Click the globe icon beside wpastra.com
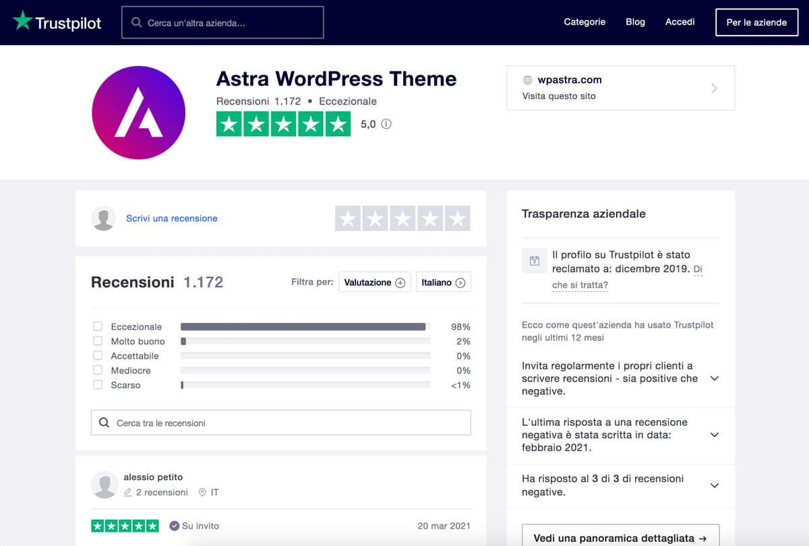The width and height of the screenshot is (809, 546). click(x=528, y=80)
